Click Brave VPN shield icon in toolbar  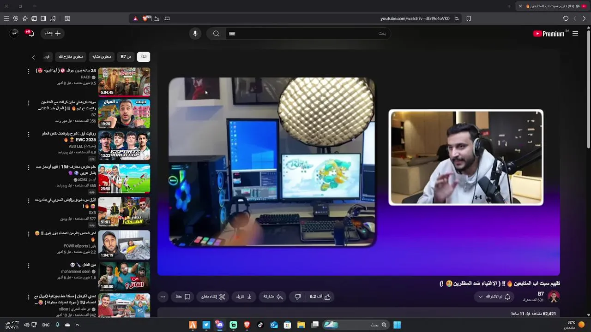pyautogui.click(x=16, y=18)
